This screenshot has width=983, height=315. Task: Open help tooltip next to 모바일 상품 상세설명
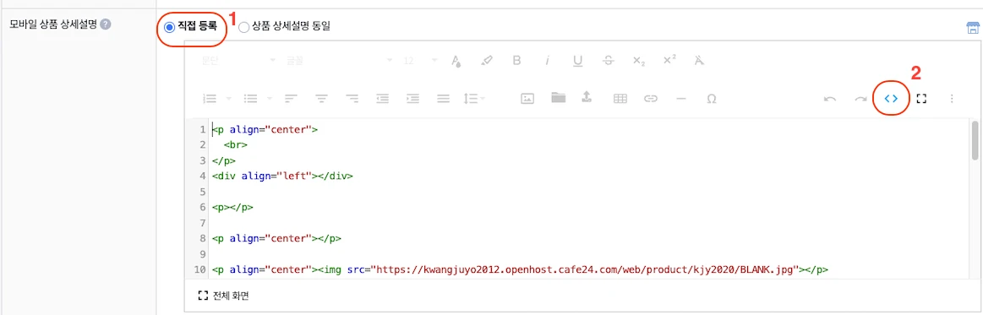point(106,25)
